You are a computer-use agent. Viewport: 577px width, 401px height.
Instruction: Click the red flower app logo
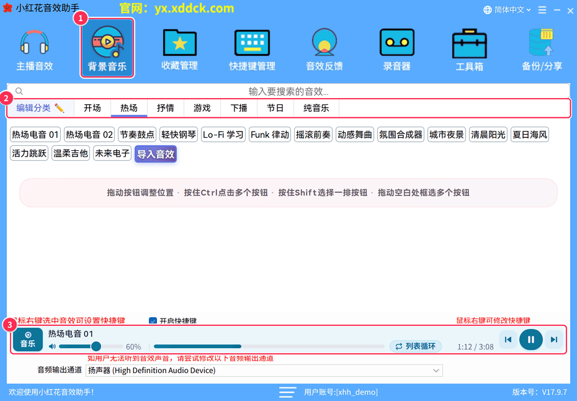tap(7, 7)
